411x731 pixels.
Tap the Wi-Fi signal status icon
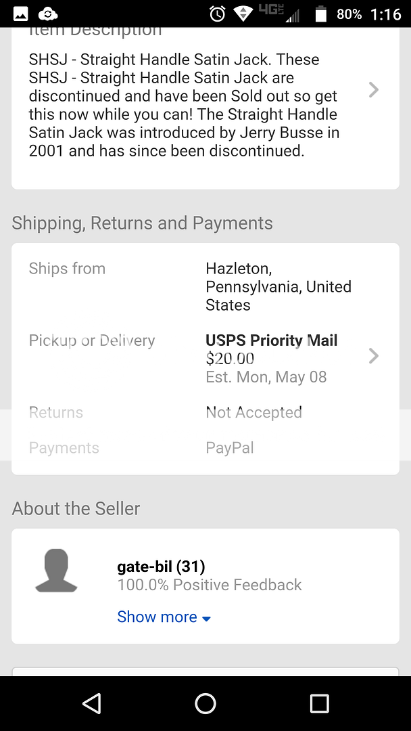coord(243,14)
